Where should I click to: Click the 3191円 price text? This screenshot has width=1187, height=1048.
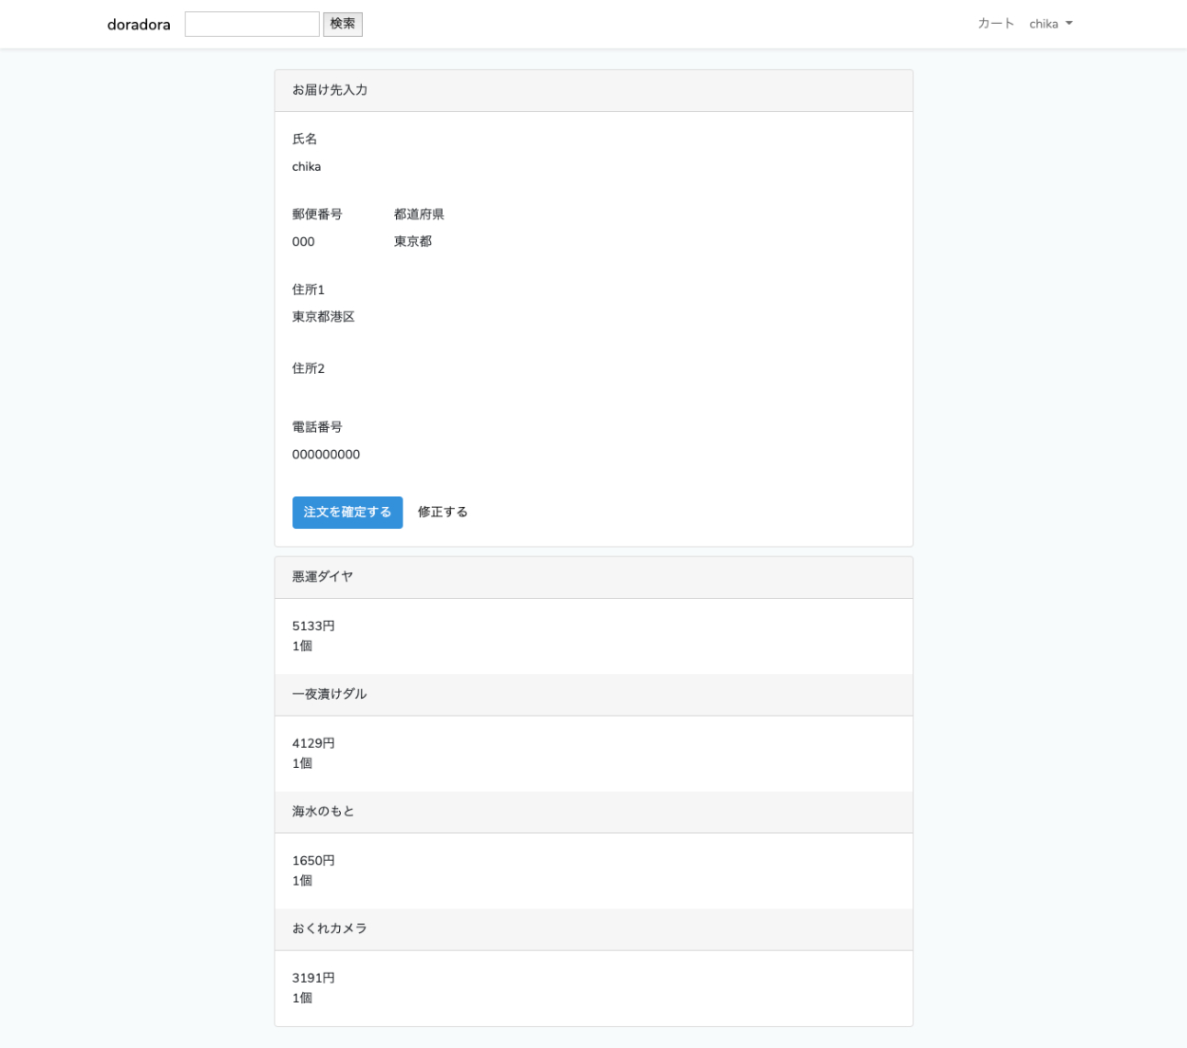pos(313,978)
